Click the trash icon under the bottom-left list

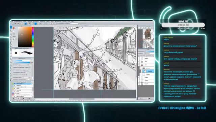(x=29, y=98)
